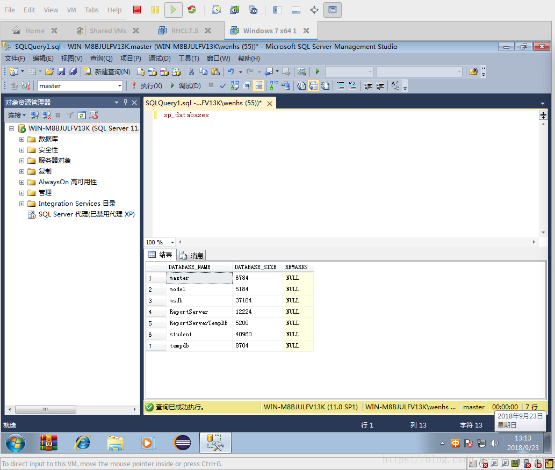This screenshot has height=470, width=555.
Task: Open the master database dropdown
Action: coord(120,85)
